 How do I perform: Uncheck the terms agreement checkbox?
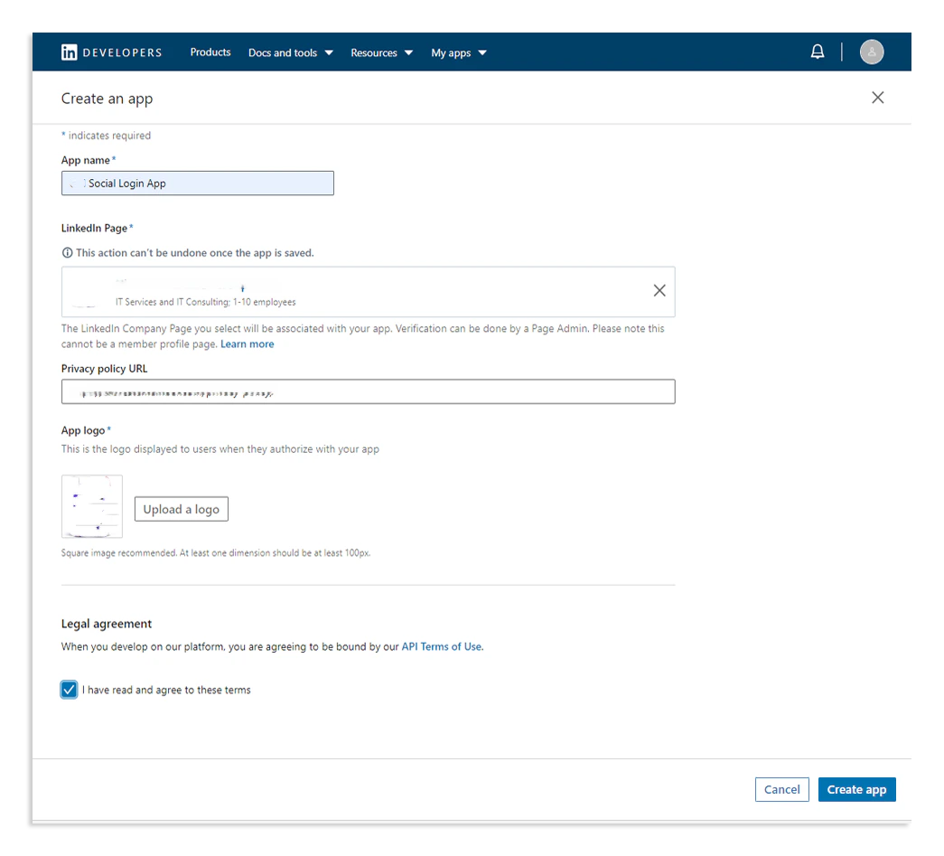[x=69, y=689]
